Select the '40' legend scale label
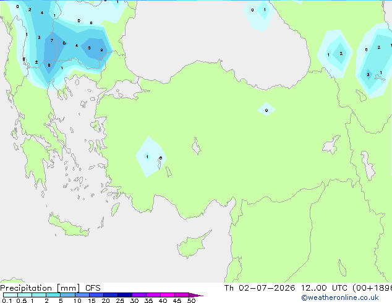392x303 pixels. (x=163, y=301)
